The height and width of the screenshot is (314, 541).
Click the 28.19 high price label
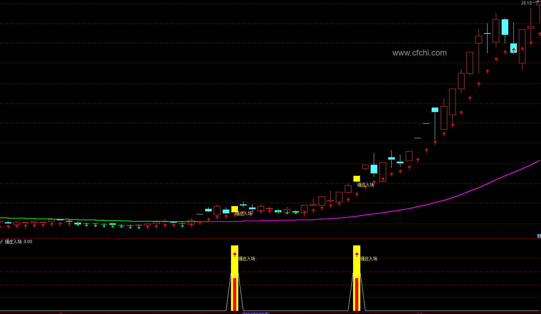click(526, 3)
